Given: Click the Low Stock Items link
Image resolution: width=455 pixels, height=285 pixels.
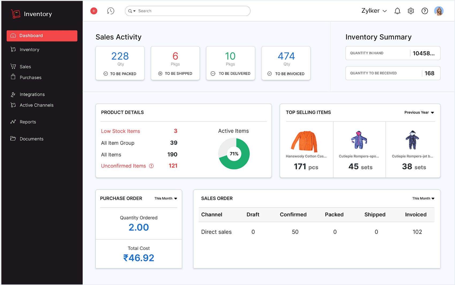Looking at the screenshot, I should tap(120, 131).
